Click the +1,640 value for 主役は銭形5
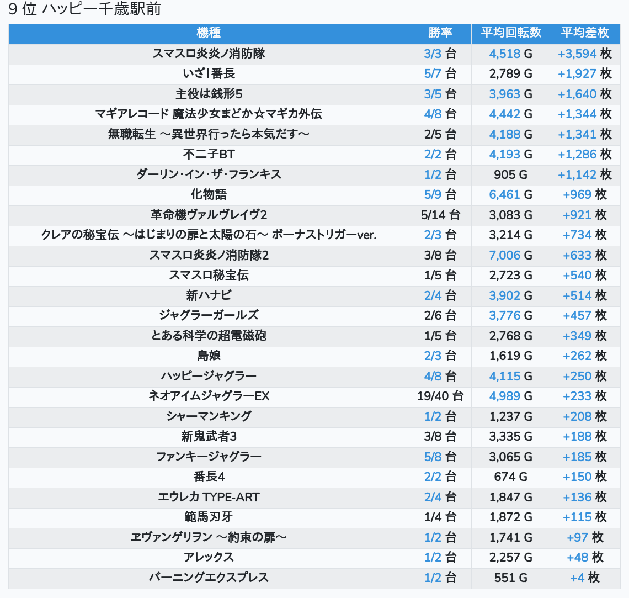Image resolution: width=629 pixels, height=598 pixels. point(577,94)
